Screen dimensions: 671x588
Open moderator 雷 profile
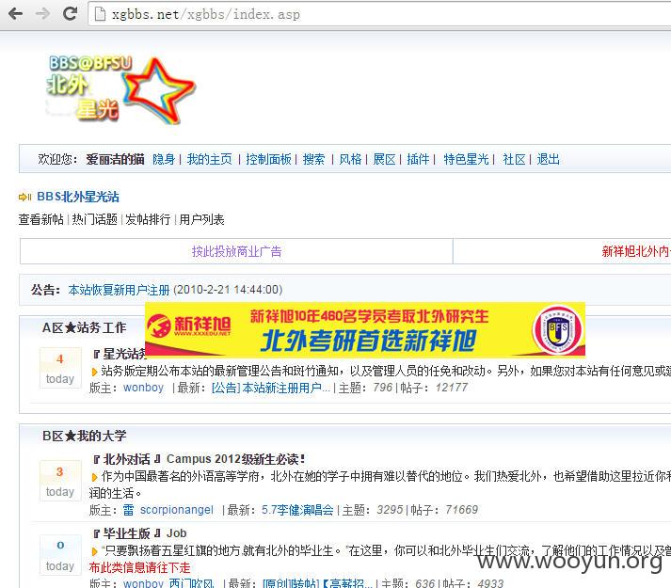pos(128,510)
